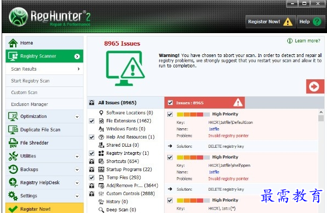Click the Duplicate File Scan icon
Screen dimensions: 327x213
tap(13, 129)
